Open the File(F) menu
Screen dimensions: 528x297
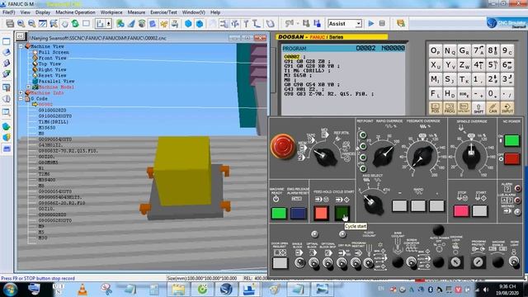[8, 12]
